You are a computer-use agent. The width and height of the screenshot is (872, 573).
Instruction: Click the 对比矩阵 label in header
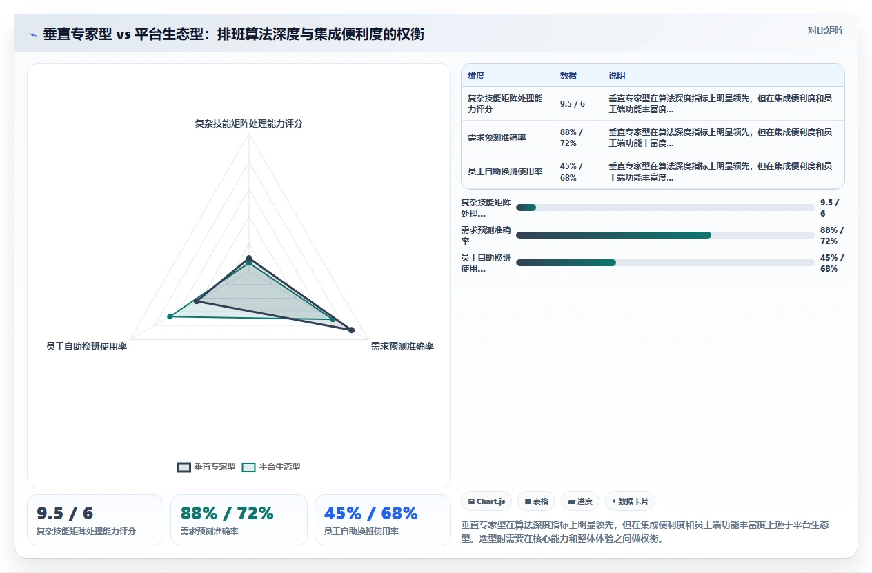pos(825,30)
